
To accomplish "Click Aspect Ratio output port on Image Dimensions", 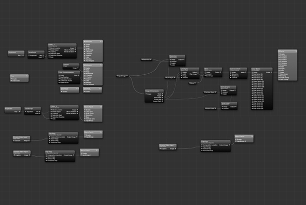I will pos(164,101).
